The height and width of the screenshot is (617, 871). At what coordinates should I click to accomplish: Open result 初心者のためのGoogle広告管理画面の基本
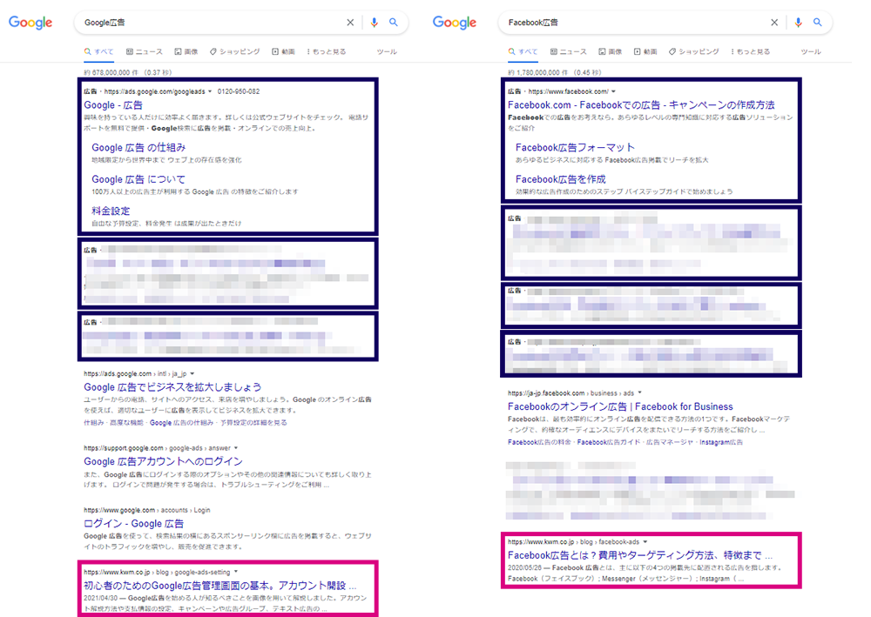tap(220, 586)
